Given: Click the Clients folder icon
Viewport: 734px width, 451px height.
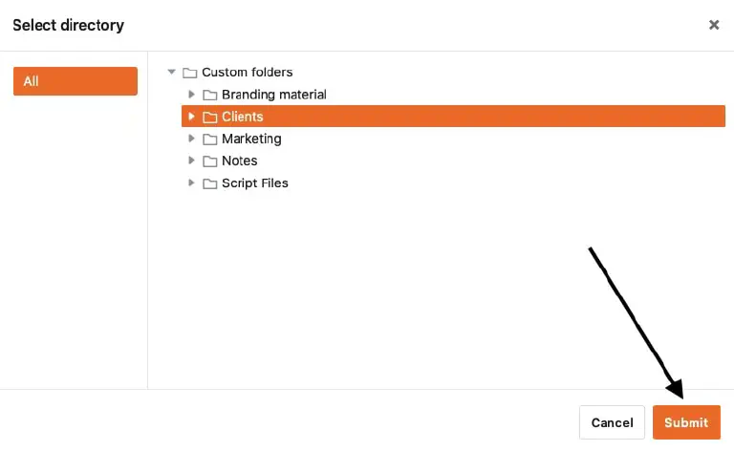Looking at the screenshot, I should [209, 117].
